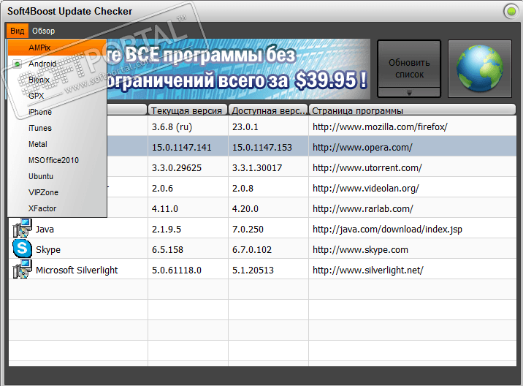
Task: Click current version 2.0.6
Action: [x=162, y=189]
